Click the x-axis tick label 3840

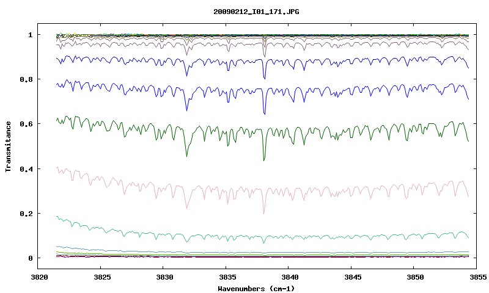[290, 277]
